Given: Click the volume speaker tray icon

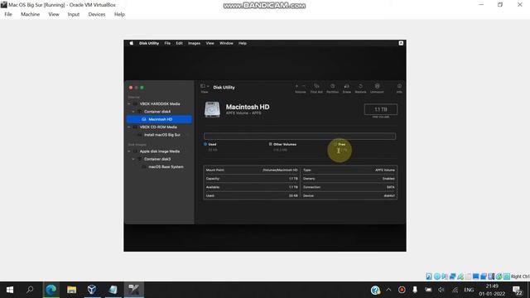Looking at the screenshot, I should click(441, 290).
